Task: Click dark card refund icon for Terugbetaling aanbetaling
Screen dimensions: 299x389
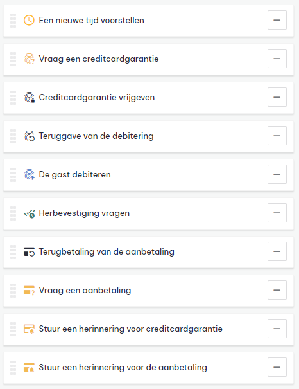Action: coord(29,251)
